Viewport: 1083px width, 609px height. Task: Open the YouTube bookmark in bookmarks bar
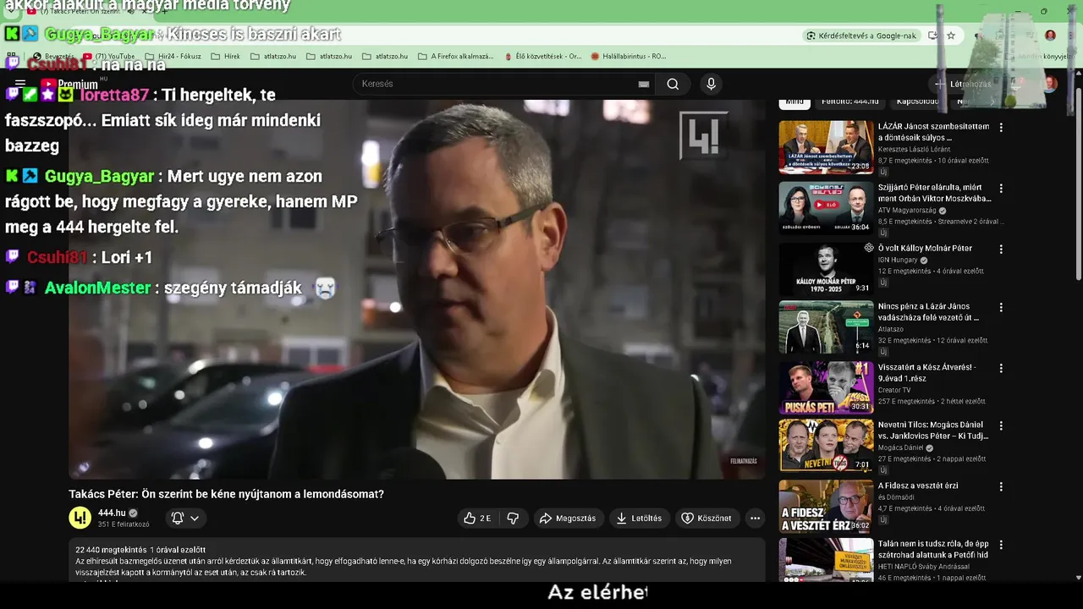(109, 57)
